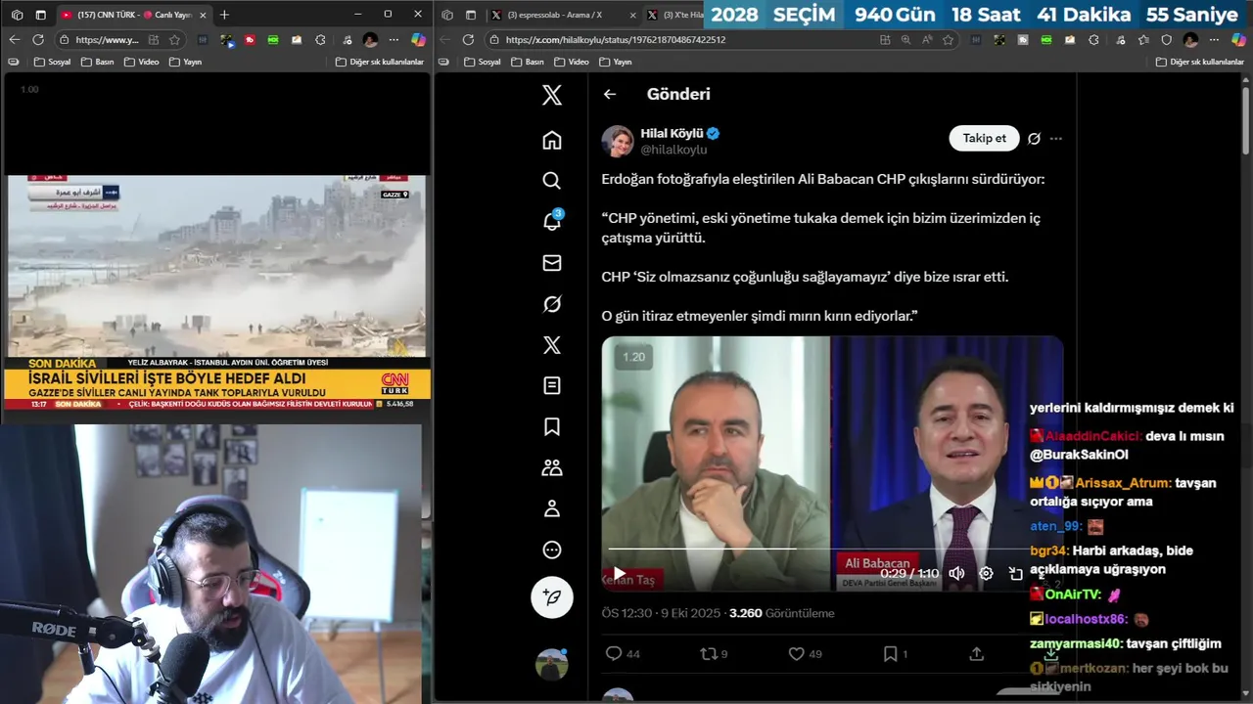Go back in left browser window

pyautogui.click(x=14, y=40)
